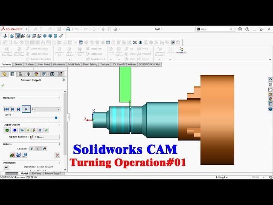Open Design Library in the task pane
This screenshot has width=273, height=205.
click(x=270, y=85)
